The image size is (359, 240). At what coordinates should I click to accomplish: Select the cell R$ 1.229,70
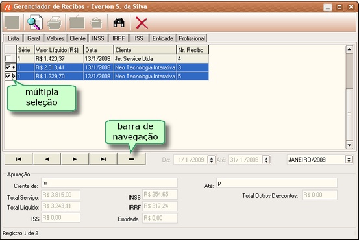pyautogui.click(x=58, y=76)
